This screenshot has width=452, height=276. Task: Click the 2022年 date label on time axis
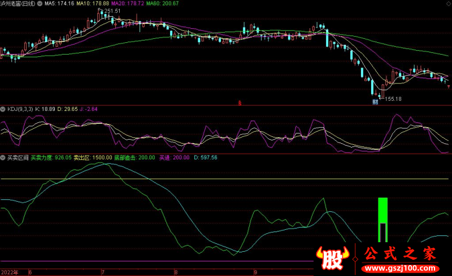(x=10, y=271)
